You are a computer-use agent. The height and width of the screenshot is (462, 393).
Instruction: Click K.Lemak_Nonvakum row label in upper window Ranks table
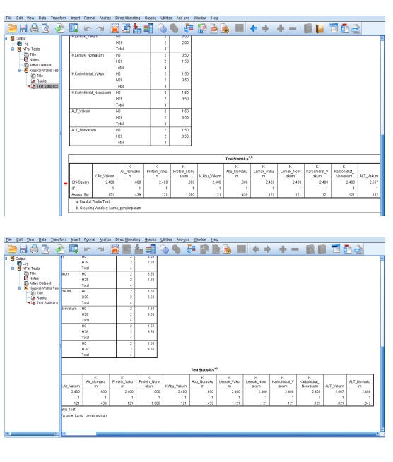88,55
